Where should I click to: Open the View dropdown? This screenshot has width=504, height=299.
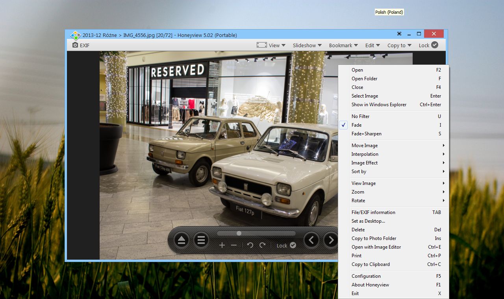pos(277,45)
